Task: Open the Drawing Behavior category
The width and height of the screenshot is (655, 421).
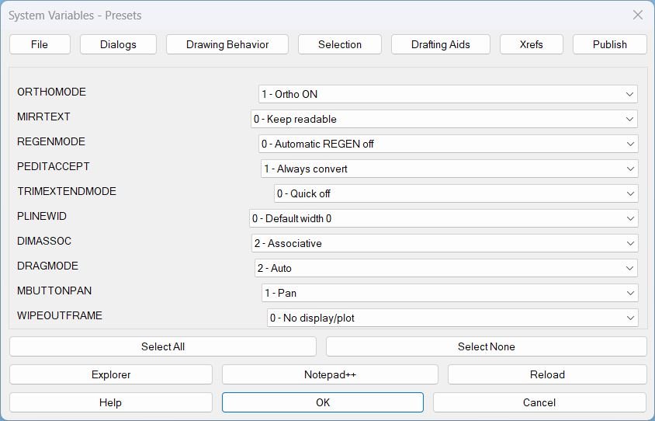Action: (227, 44)
